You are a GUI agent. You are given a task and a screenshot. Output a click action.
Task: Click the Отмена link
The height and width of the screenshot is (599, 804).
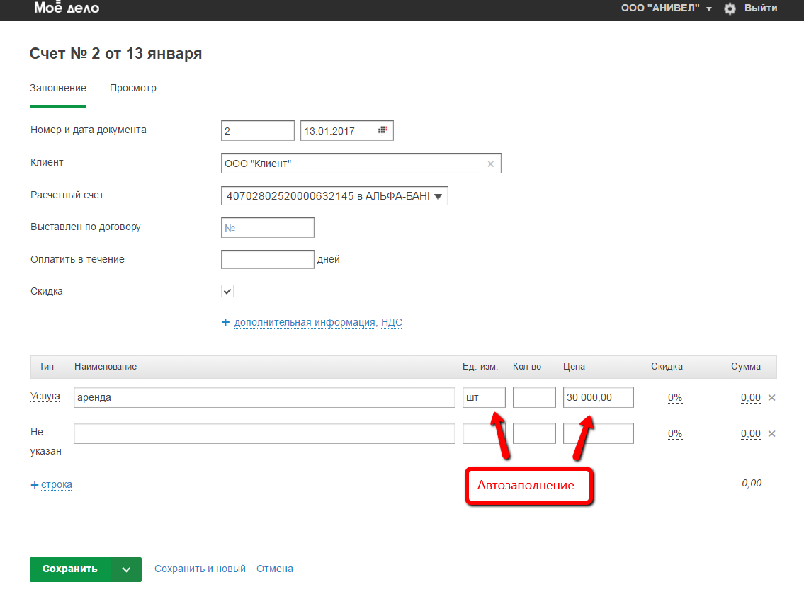(275, 569)
